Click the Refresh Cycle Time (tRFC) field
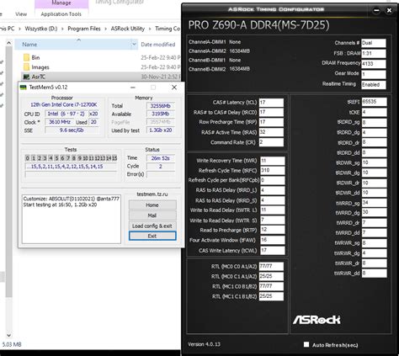The height and width of the screenshot is (356, 399). pos(273,170)
